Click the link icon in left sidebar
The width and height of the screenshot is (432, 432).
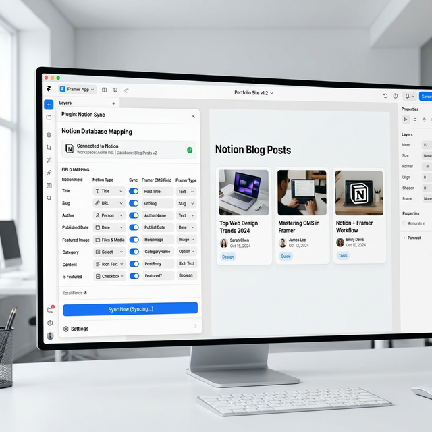click(x=49, y=173)
